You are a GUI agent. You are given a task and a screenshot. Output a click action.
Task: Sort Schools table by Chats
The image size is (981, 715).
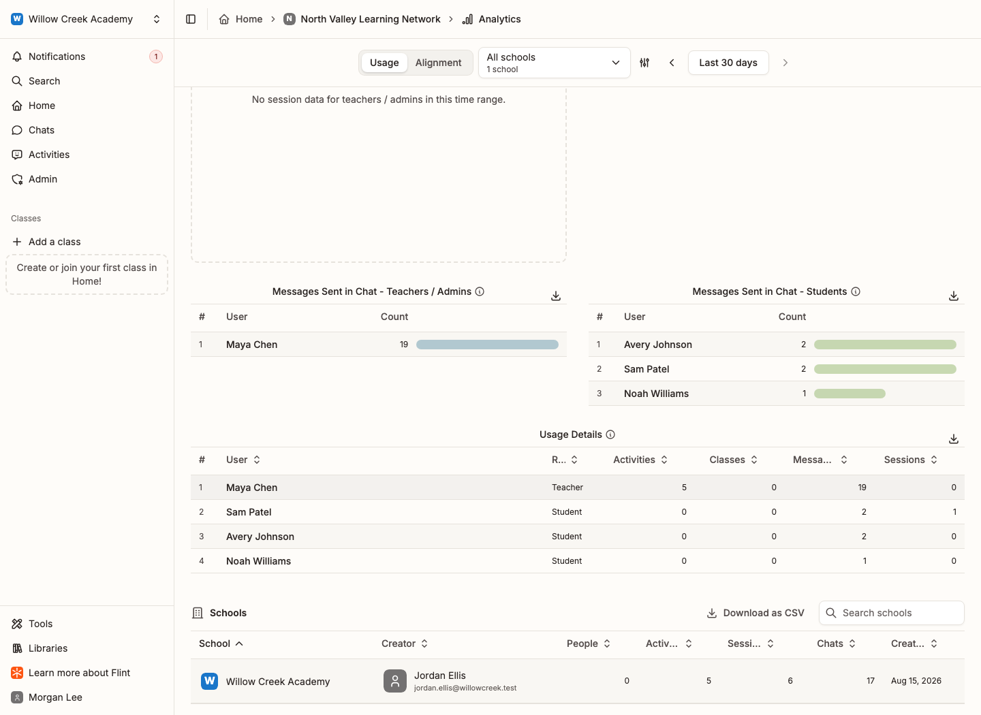pyautogui.click(x=837, y=643)
